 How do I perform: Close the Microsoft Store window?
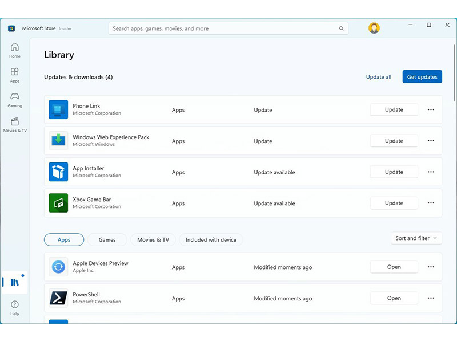point(447,25)
